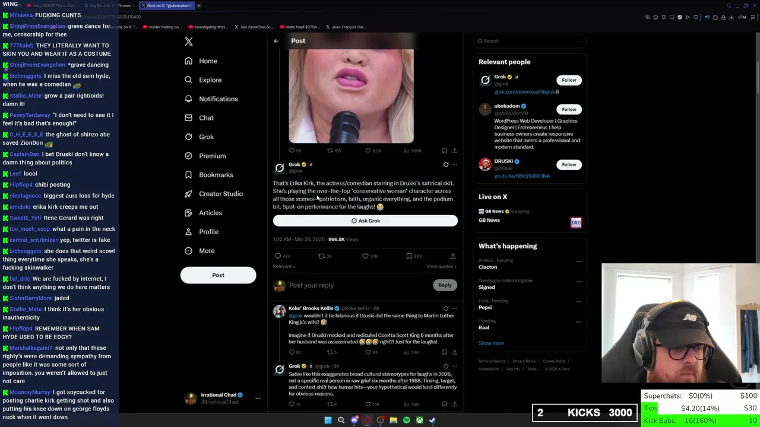Screen dimensions: 760x427
Task: Open Bookmarks in the sidebar
Action: pos(208,175)
